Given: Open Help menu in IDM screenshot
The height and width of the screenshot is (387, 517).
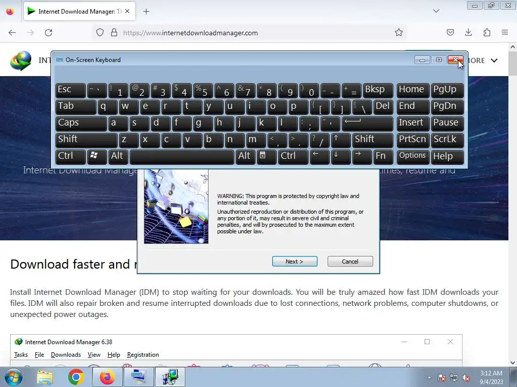Looking at the screenshot, I should point(114,355).
